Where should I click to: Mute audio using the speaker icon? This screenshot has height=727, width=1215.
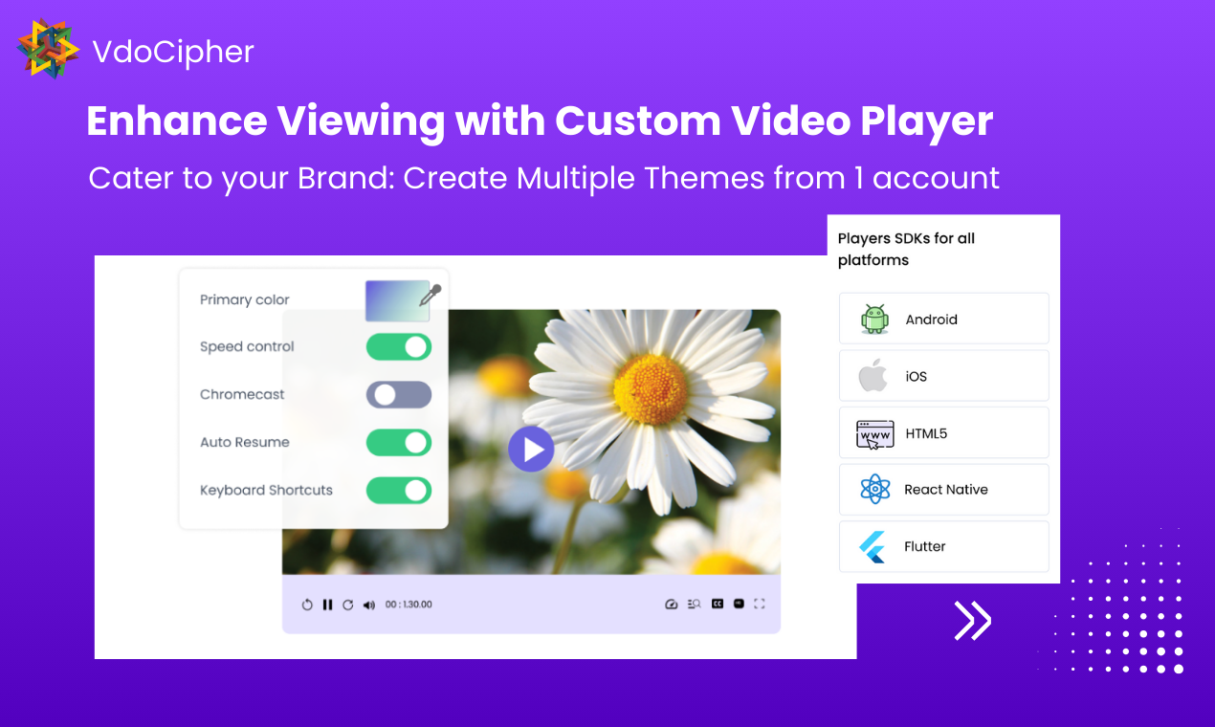[369, 605]
